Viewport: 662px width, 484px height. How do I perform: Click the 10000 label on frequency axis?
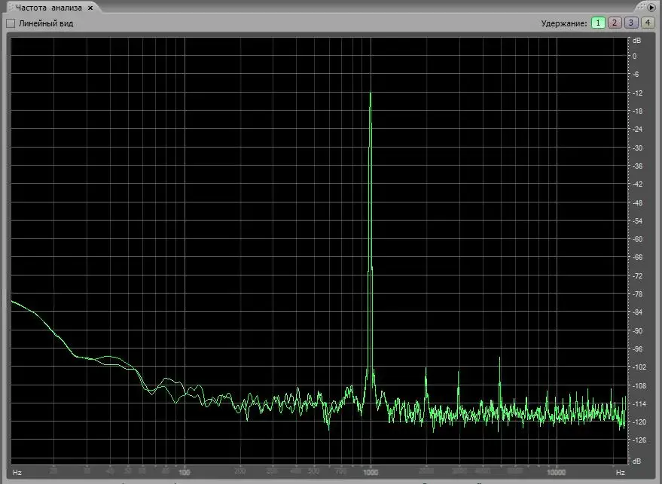click(556, 472)
